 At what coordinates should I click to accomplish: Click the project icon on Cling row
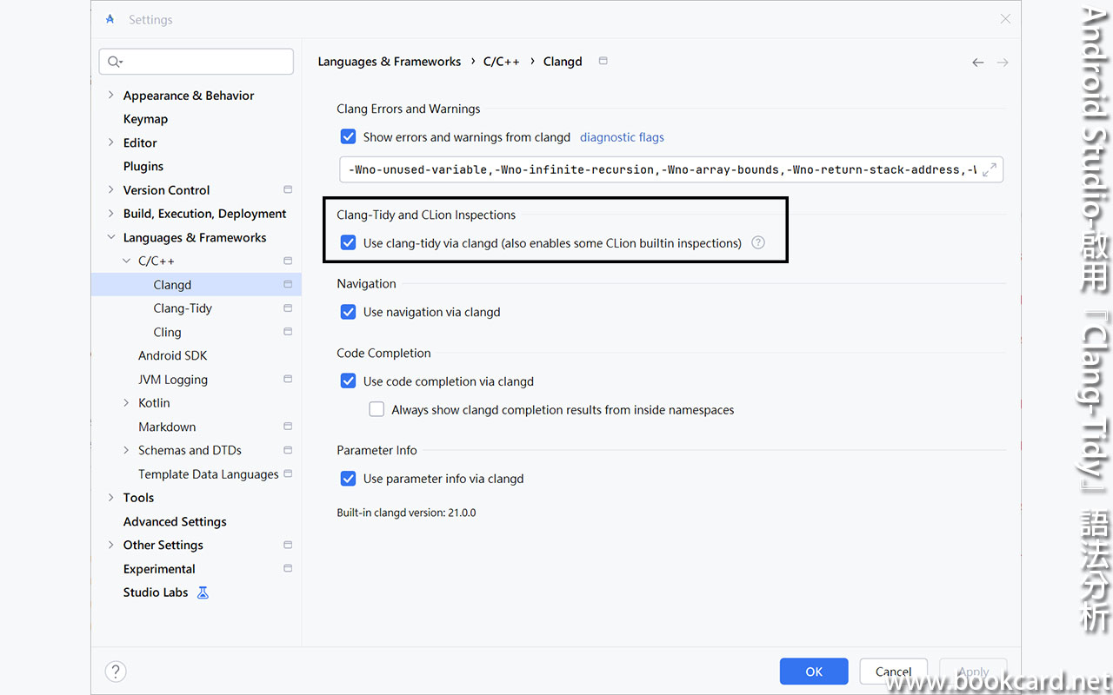(288, 332)
